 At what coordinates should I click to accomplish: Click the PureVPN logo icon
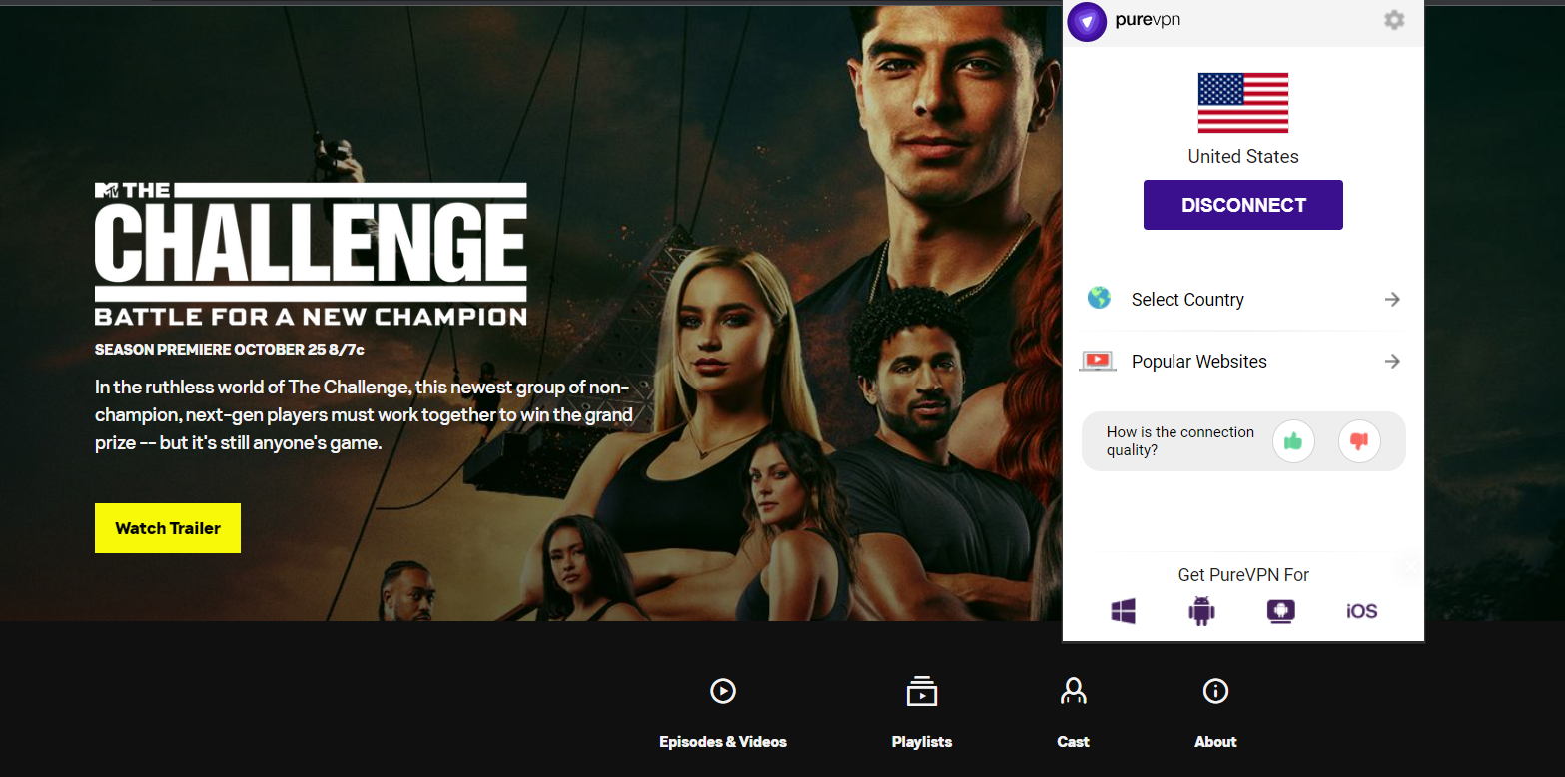coord(1087,21)
